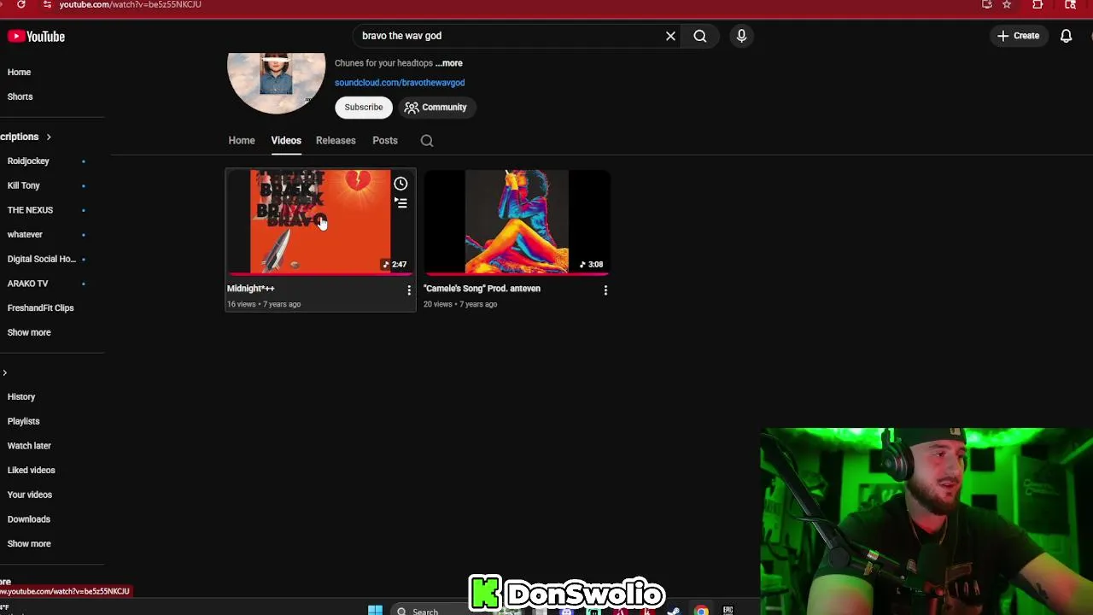Viewport: 1093px width, 615px height.
Task: Add Midnight*++ to queue icon
Action: (400, 203)
